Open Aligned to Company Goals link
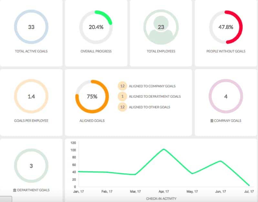The width and height of the screenshot is (258, 202). coord(152,86)
